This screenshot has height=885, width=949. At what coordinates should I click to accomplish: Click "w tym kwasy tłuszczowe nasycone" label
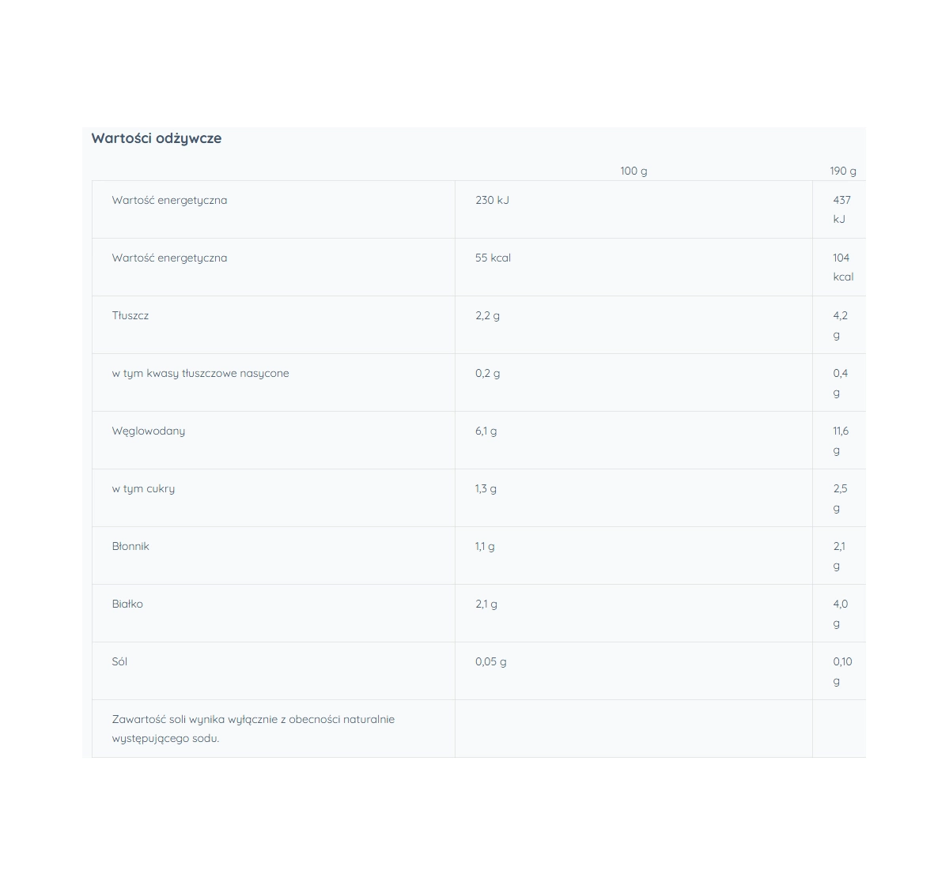pos(201,373)
